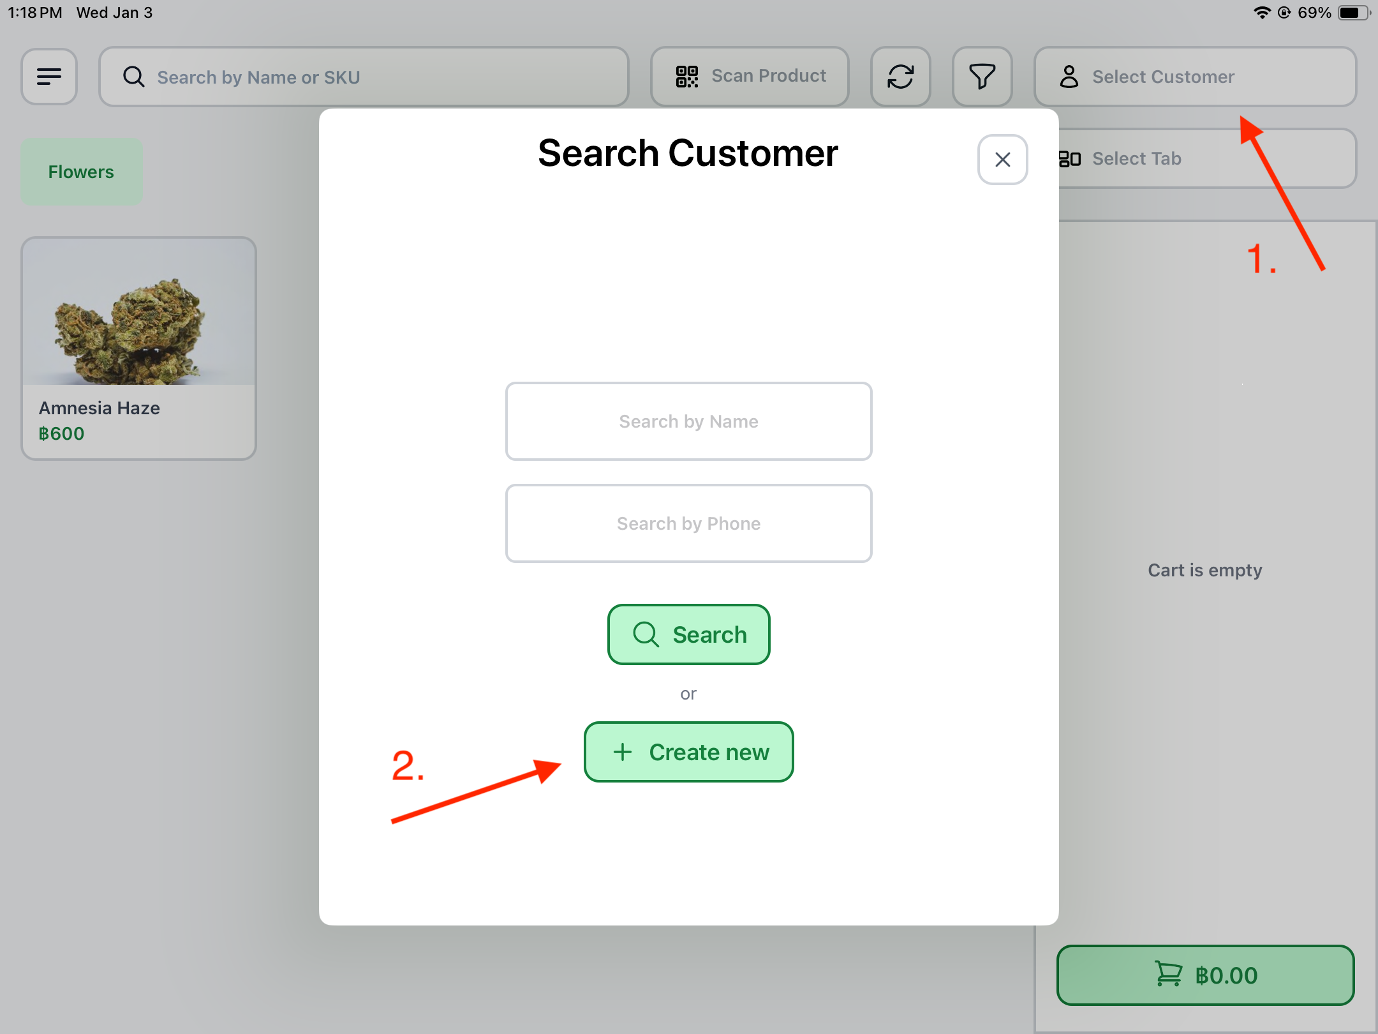Close the Search Customer dialog
1378x1034 pixels.
pos(1002,160)
